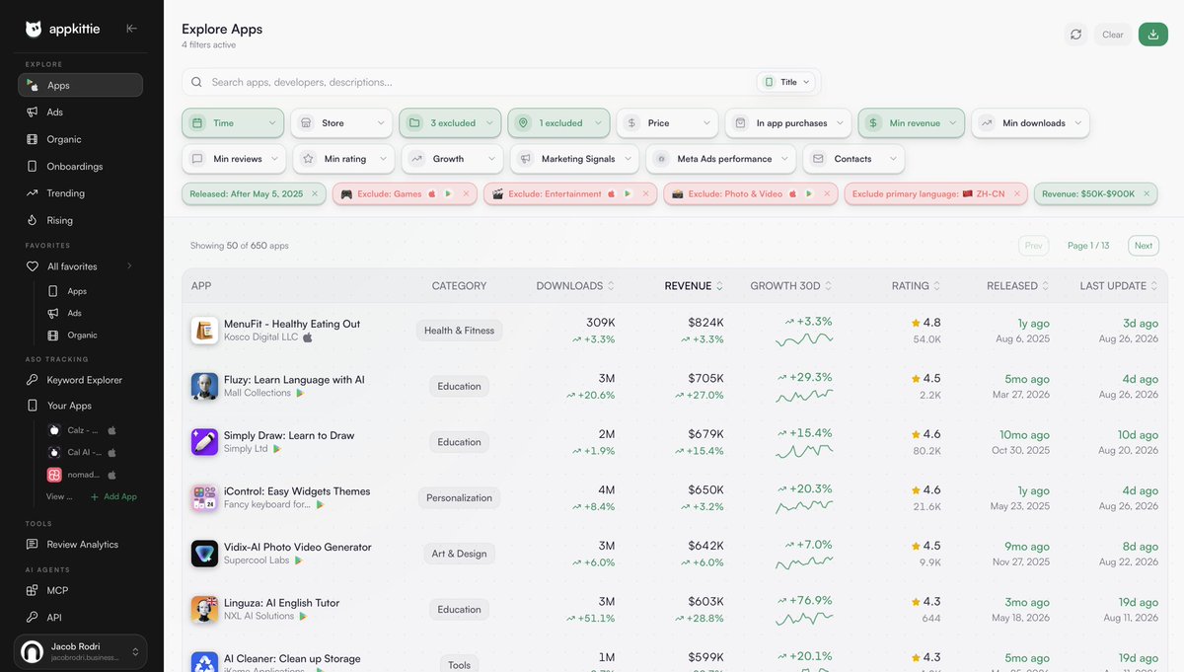Sort by Last Update column

click(x=1119, y=286)
